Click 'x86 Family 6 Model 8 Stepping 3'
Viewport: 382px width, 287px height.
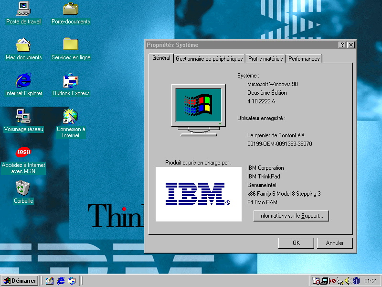pos(284,194)
